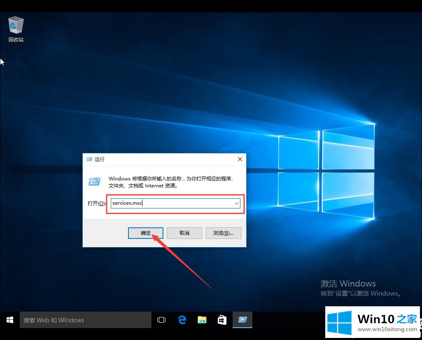Viewport: 422px width, 340px height.
Task: Click the search Web and Windows box
Action: tap(86, 320)
